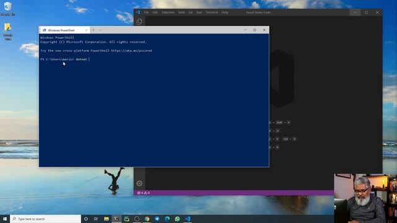Maximize the Windows PowerShell window

point(255,30)
